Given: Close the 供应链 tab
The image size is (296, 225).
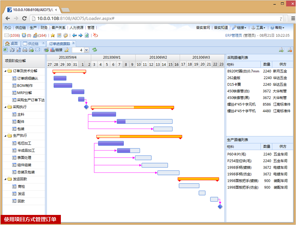Looking at the screenshot, I should (x=43, y=43).
